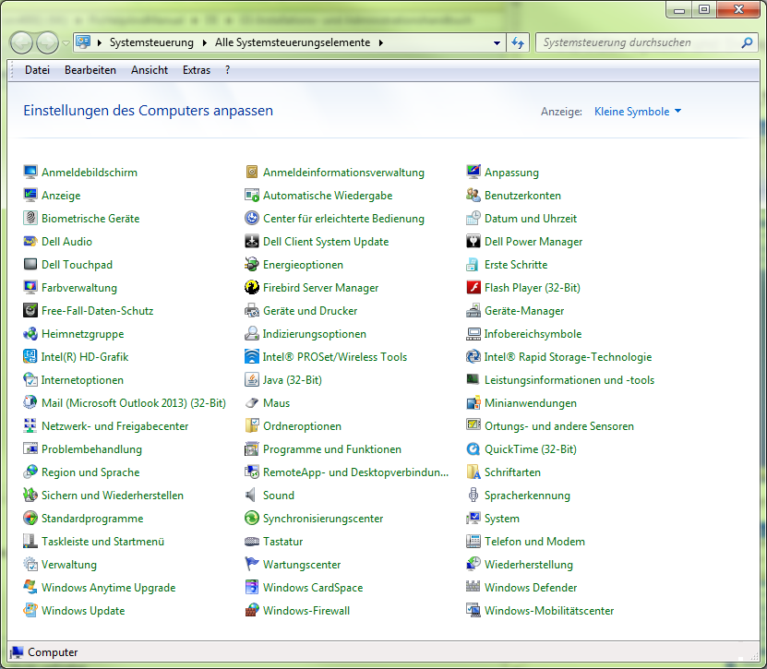Click the Intel(R) HD-Grafik icon
Image resolution: width=767 pixels, height=669 pixels.
30,356
